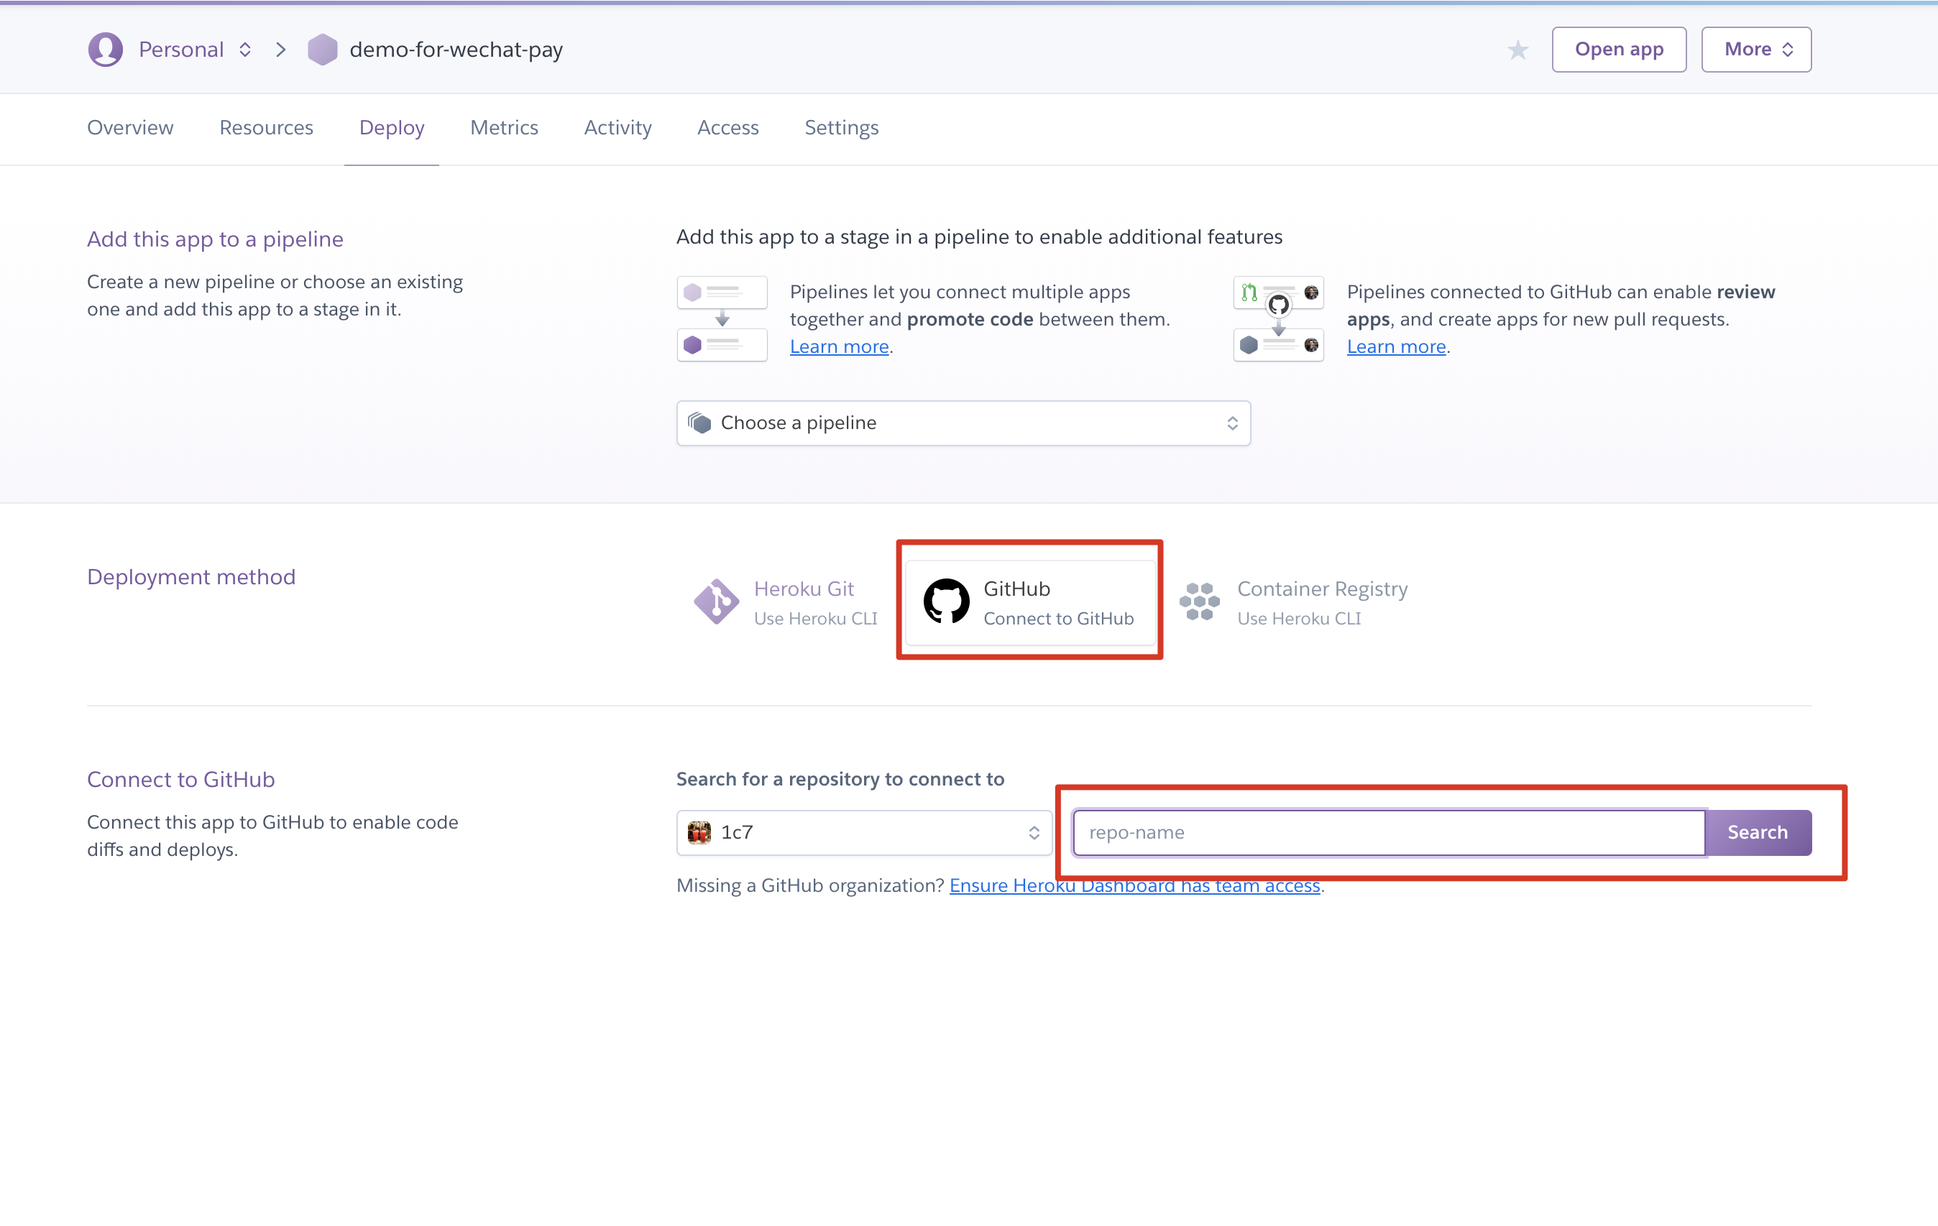This screenshot has width=1938, height=1226.
Task: Click the GitHub review apps diagram illustration
Action: click(x=1278, y=318)
